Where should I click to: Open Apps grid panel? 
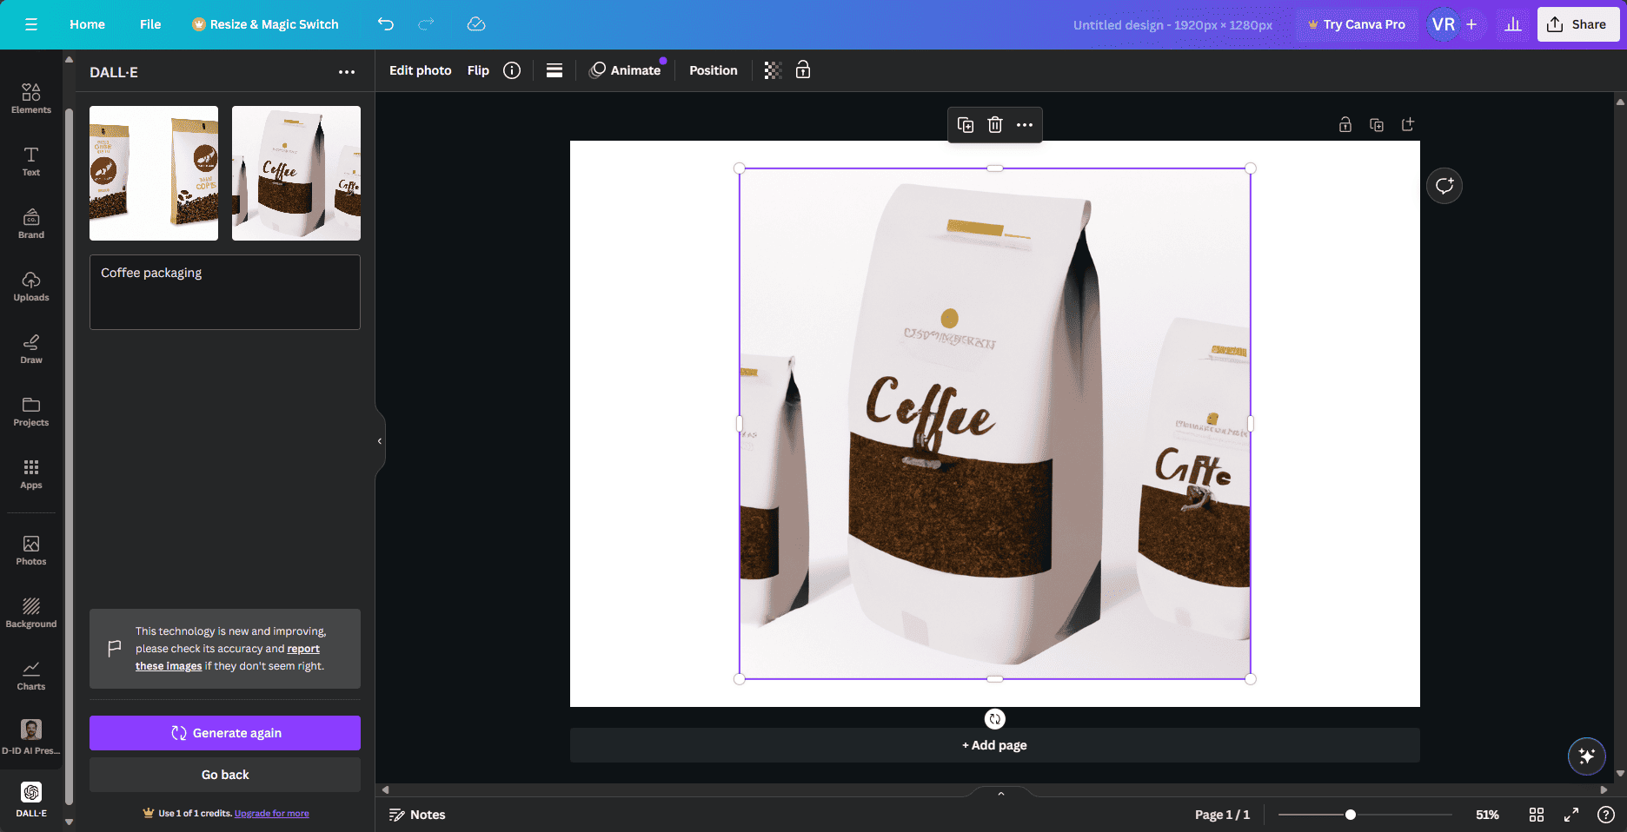31,474
